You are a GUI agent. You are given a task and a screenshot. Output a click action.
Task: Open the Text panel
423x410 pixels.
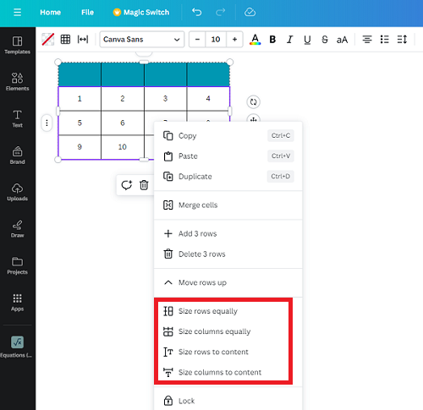pos(17,118)
